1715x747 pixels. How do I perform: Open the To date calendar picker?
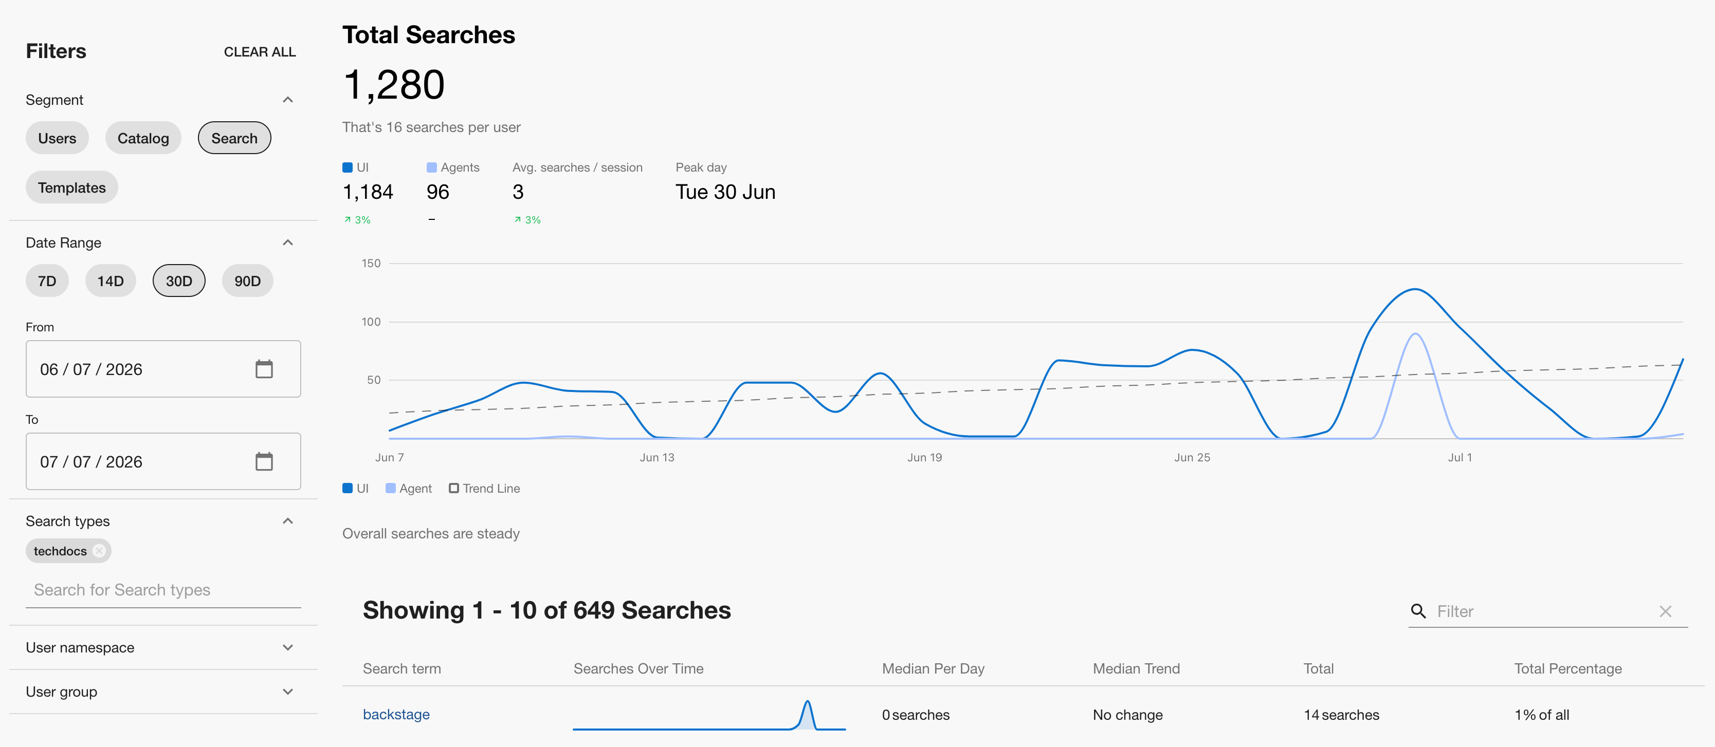click(264, 462)
